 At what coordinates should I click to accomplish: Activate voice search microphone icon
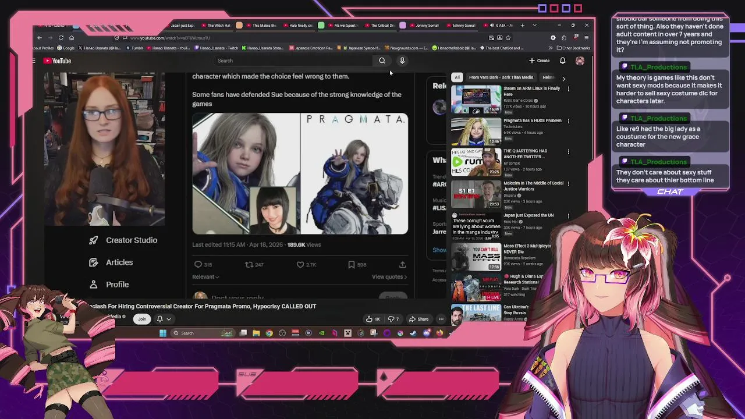[x=402, y=61]
